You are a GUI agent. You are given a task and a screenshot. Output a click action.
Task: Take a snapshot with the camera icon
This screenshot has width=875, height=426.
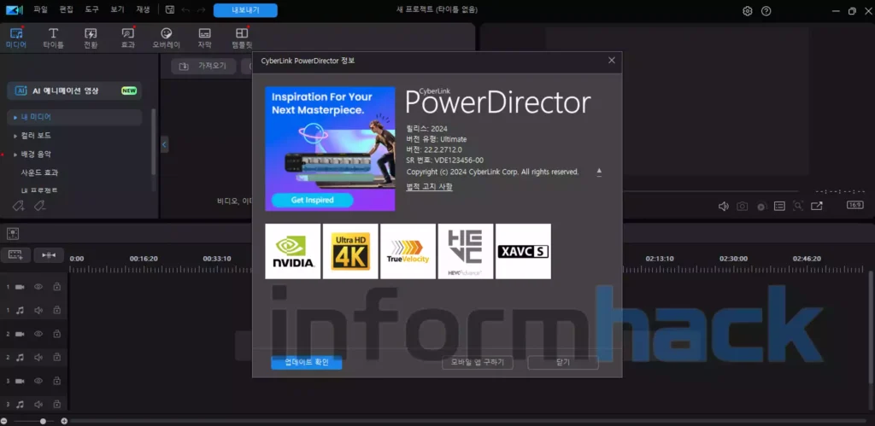pyautogui.click(x=742, y=207)
